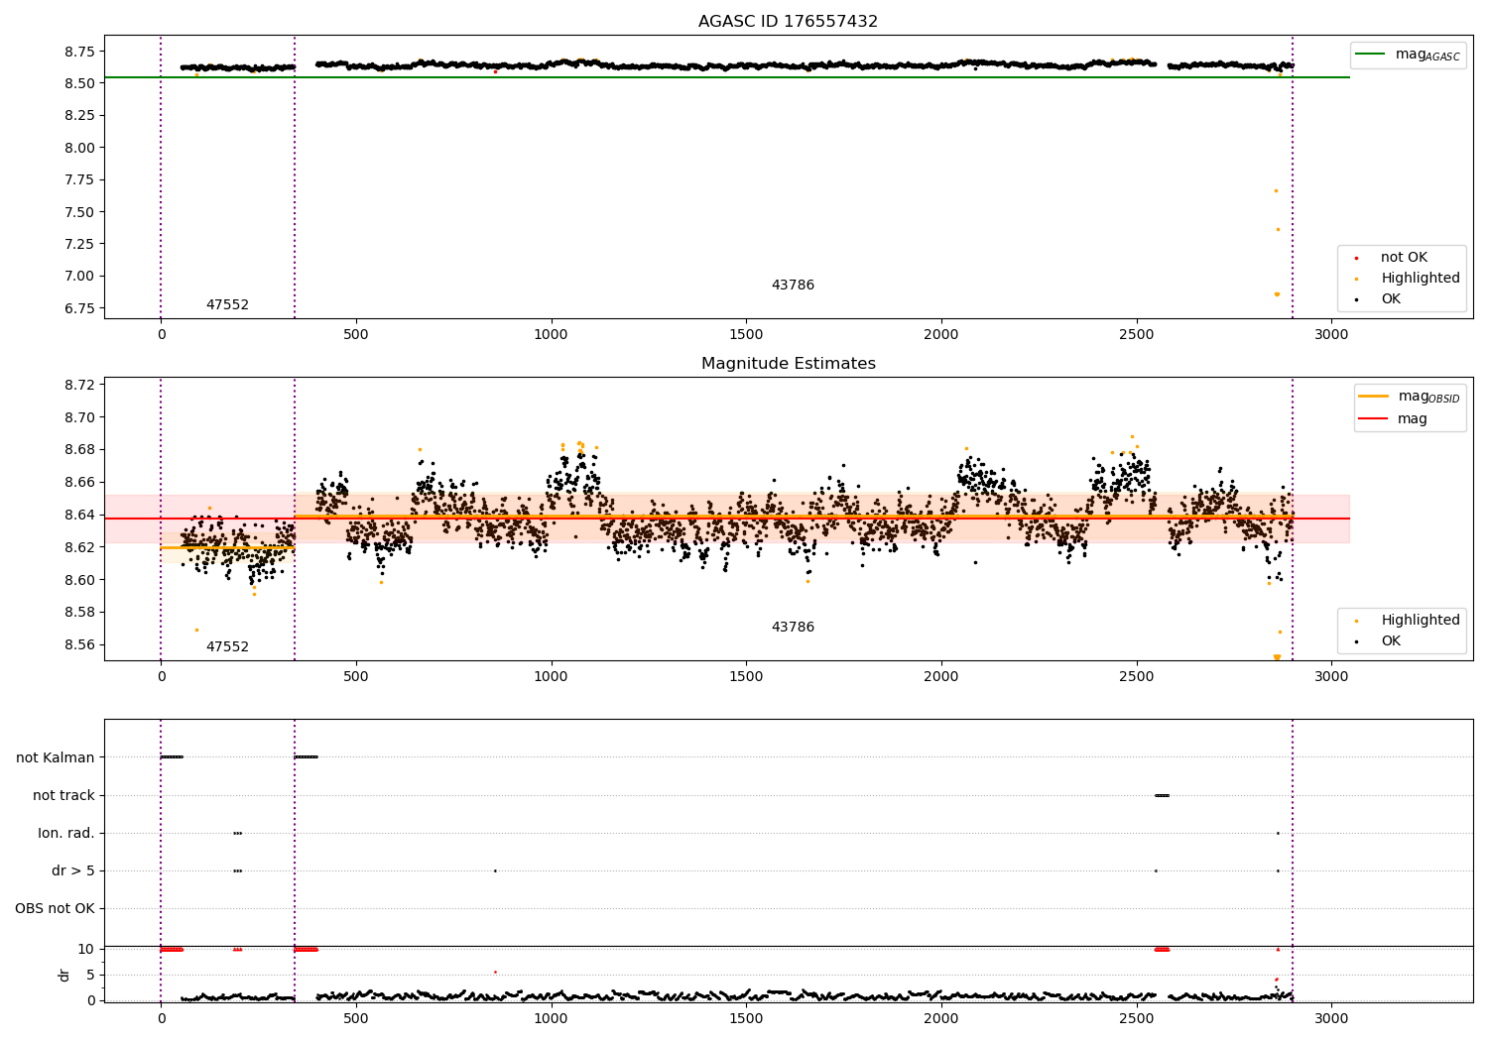Click the 'not Kalman' data points near 0
This screenshot has width=1488, height=1041.
(172, 757)
